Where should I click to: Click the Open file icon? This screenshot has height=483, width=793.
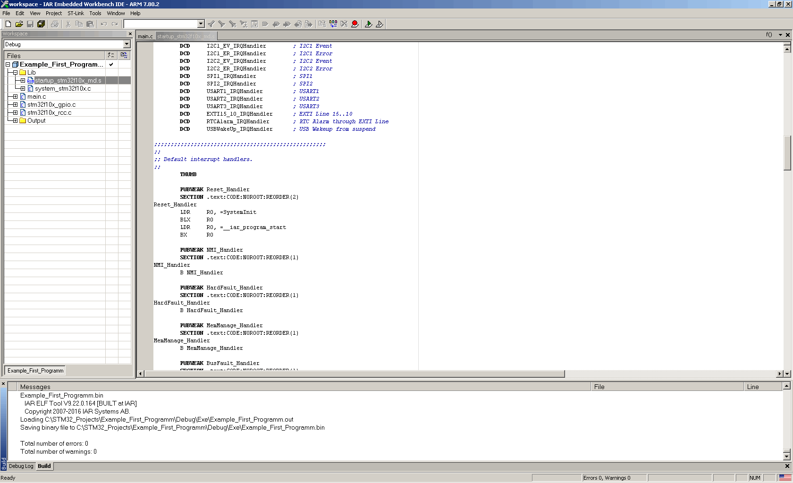click(19, 24)
